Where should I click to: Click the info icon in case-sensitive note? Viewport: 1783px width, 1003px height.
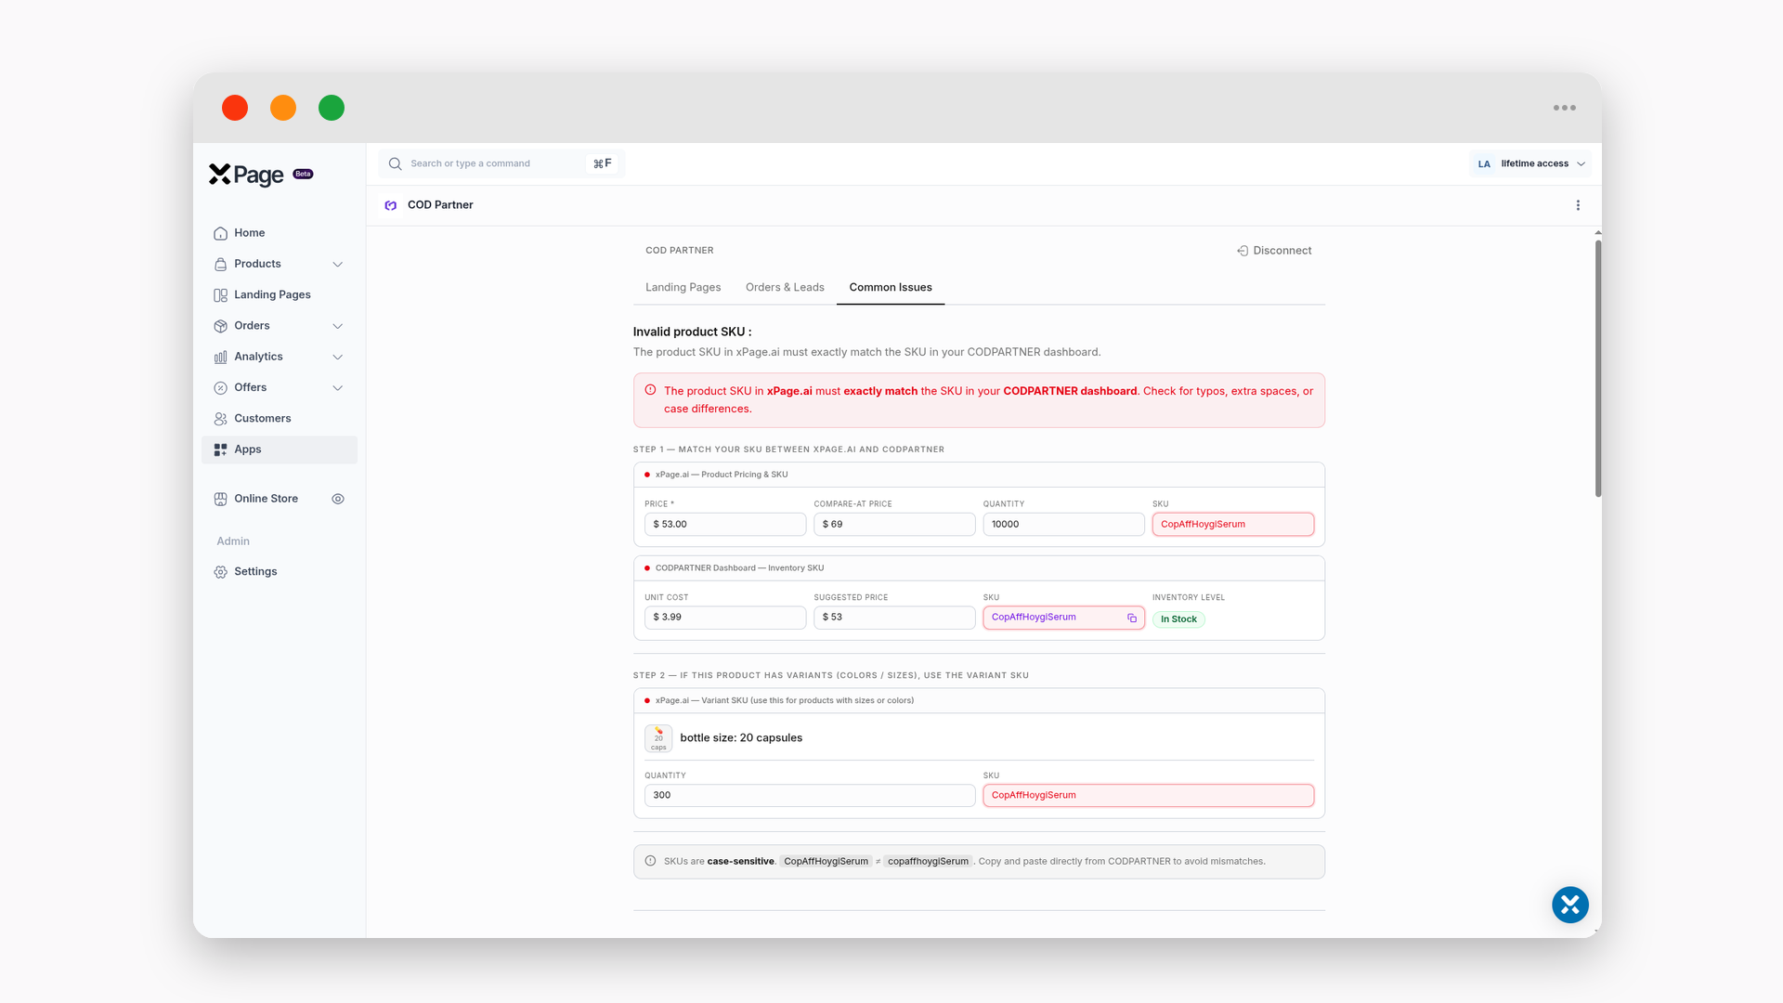pyautogui.click(x=650, y=861)
